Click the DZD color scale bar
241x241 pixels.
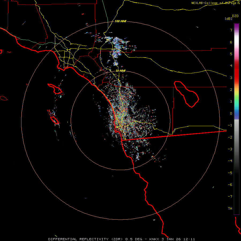(236, 119)
